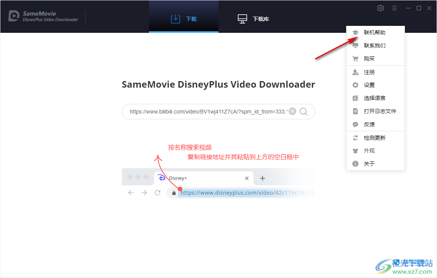Select 选择语言 menu item
Viewport: 437px width, 278px height.
point(376,98)
